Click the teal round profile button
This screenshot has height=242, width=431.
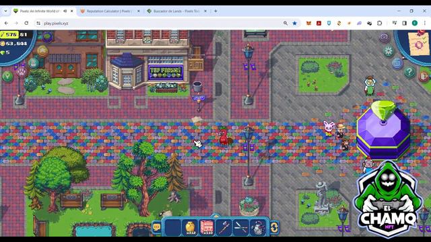pyautogui.click(x=34, y=63)
